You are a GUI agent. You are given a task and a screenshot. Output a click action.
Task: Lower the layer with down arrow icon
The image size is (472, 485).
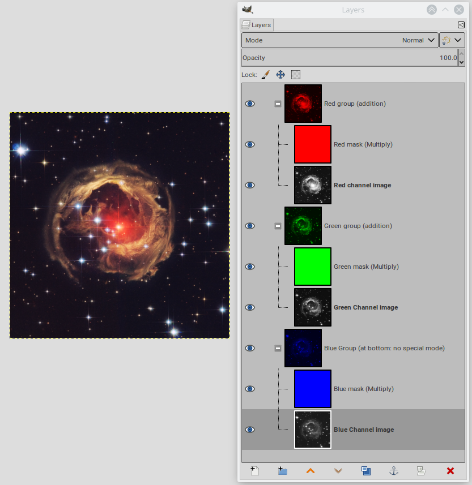338,471
